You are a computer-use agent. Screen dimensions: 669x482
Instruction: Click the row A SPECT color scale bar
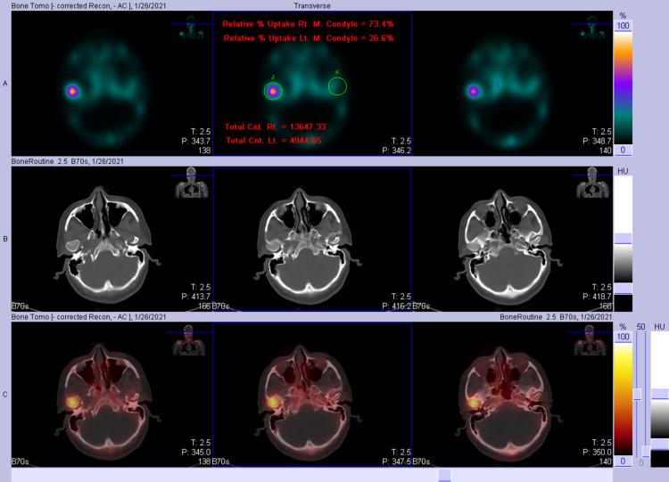click(x=624, y=87)
